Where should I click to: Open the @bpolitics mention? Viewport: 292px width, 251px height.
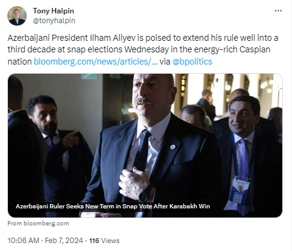pos(192,62)
